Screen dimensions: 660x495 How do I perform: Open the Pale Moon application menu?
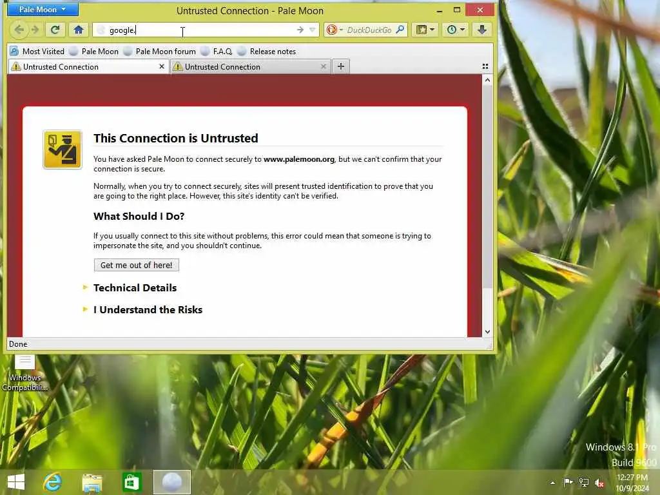(x=43, y=9)
